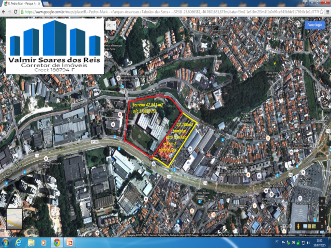Open the Privacidade footer link

266,235
